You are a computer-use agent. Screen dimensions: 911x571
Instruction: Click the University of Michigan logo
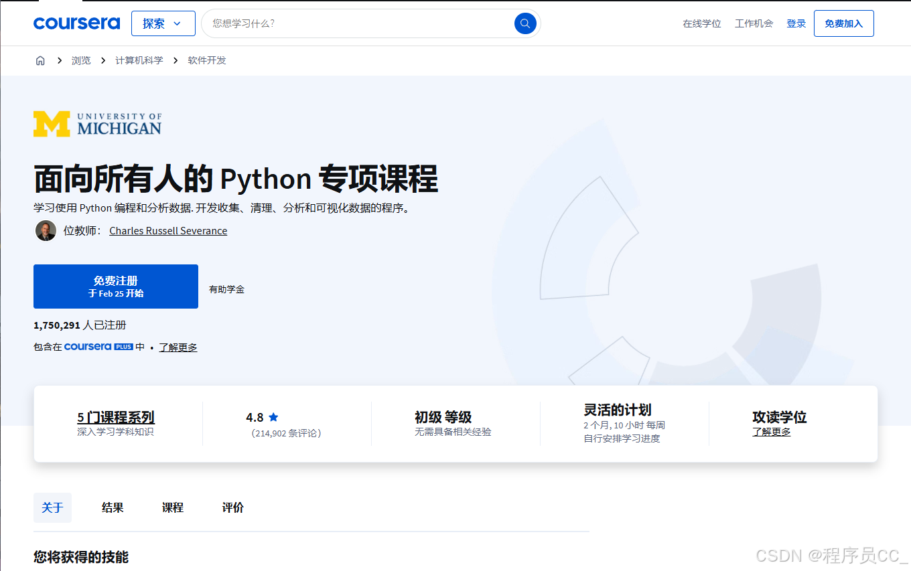click(x=98, y=125)
